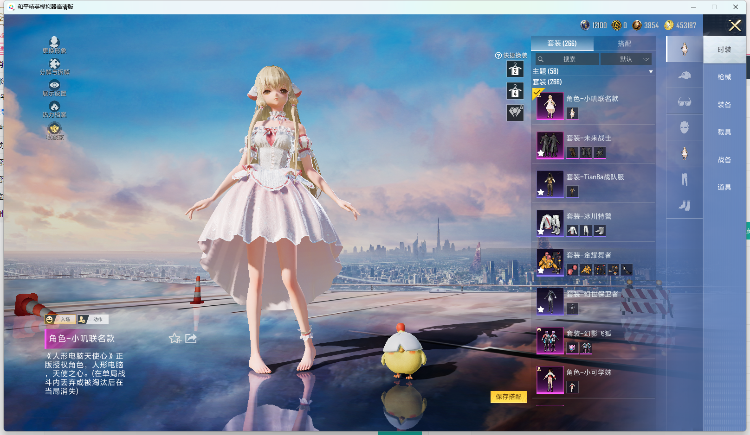The image size is (750, 435).
Task: Select quick outfit slot 4 hanger icon
Action: pos(515,91)
